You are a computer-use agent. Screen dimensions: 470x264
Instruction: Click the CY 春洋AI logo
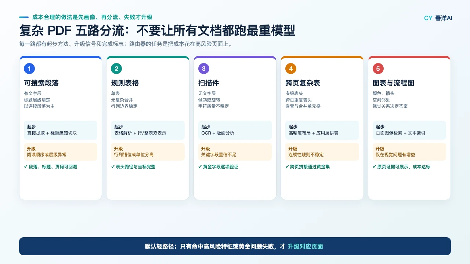(438, 18)
